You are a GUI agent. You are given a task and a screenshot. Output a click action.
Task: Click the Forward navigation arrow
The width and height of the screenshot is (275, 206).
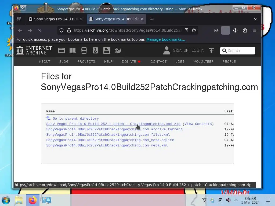tap(30, 31)
